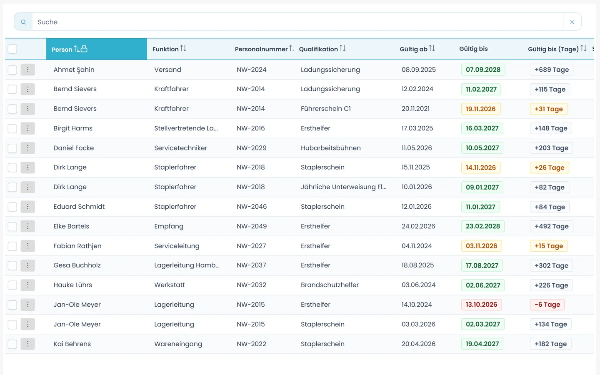Sort table by Personalnummer sort arrow

point(291,49)
